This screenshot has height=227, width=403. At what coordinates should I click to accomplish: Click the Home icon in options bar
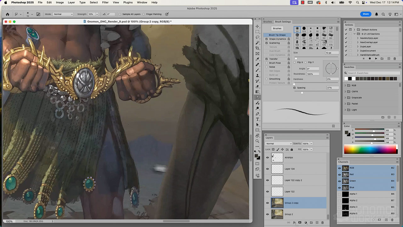pyautogui.click(x=8, y=14)
